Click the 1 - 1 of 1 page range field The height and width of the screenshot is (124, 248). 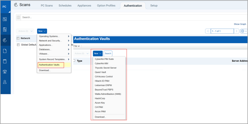222,31
